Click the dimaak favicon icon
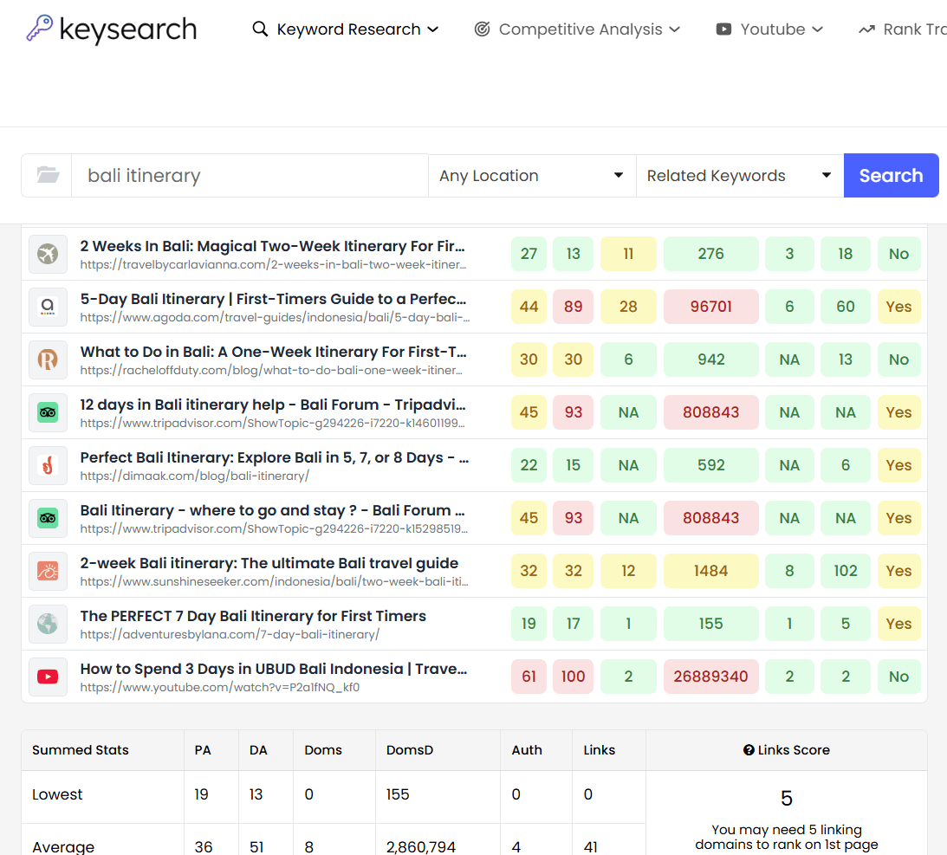 (x=48, y=465)
